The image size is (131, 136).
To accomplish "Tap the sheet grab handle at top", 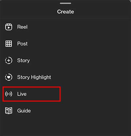I will tap(65, 3).
